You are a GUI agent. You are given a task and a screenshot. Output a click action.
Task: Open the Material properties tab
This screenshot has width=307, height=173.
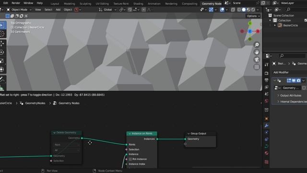pos(267,153)
